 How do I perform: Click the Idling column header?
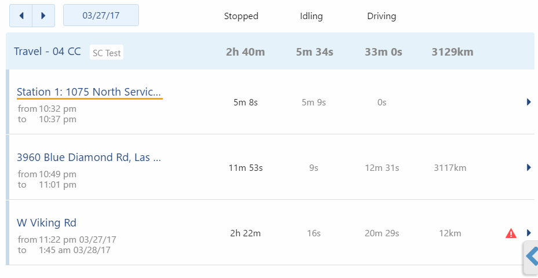pos(311,16)
